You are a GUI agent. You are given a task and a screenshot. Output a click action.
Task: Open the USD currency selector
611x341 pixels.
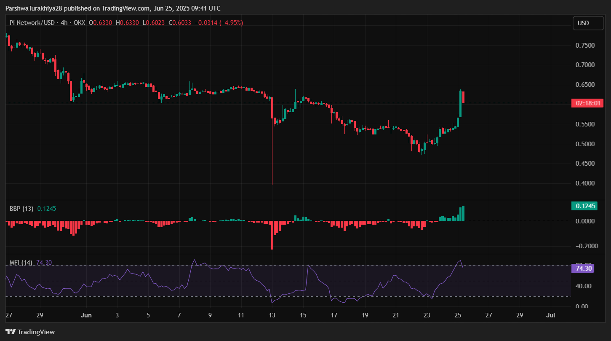(x=588, y=23)
